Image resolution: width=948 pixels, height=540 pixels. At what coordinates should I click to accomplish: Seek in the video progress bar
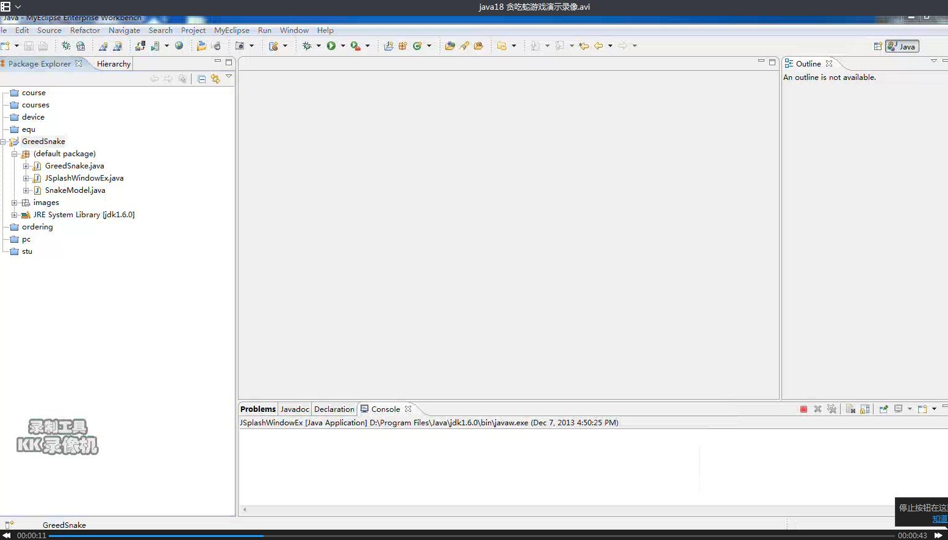(x=472, y=536)
